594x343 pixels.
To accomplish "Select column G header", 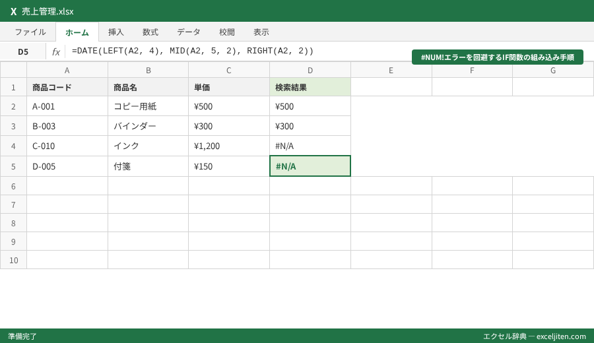I will (553, 70).
